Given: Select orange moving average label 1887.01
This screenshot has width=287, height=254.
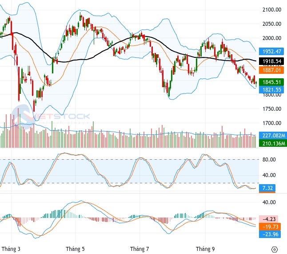Looking at the screenshot, I should (x=271, y=70).
